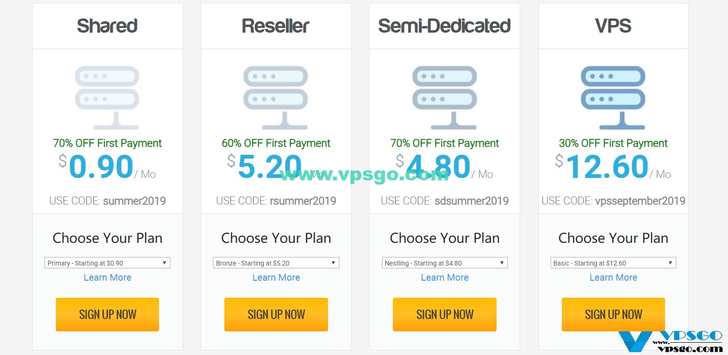Viewport: 728px width, 355px height.
Task: Click the VPS server icon
Action: point(613,98)
